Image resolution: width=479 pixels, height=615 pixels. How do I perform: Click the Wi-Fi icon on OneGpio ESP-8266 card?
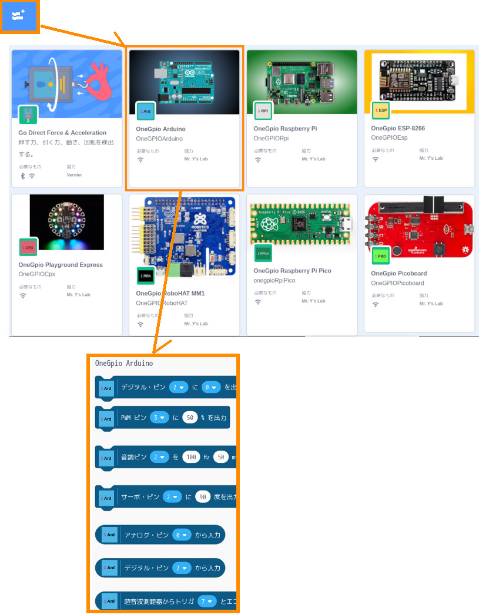pyautogui.click(x=376, y=159)
